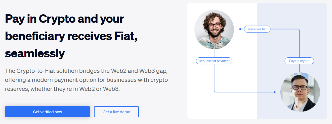Click the "Receives fiat" pill label
The image size is (332, 124).
257,29
